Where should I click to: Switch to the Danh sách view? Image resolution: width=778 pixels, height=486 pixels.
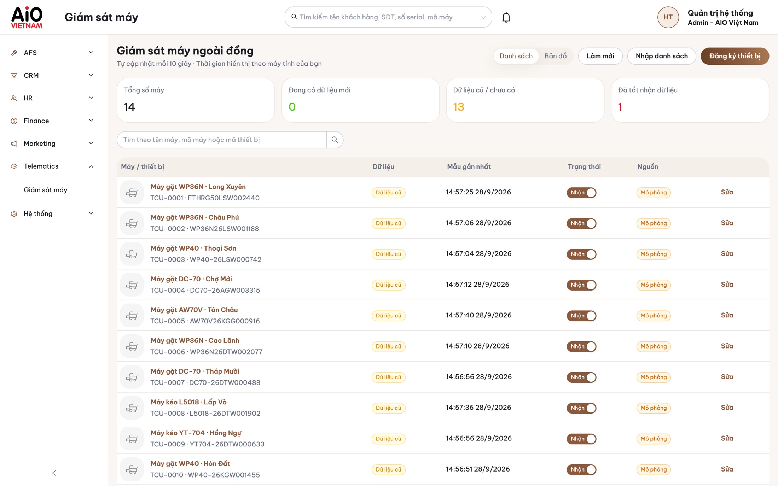coord(516,56)
